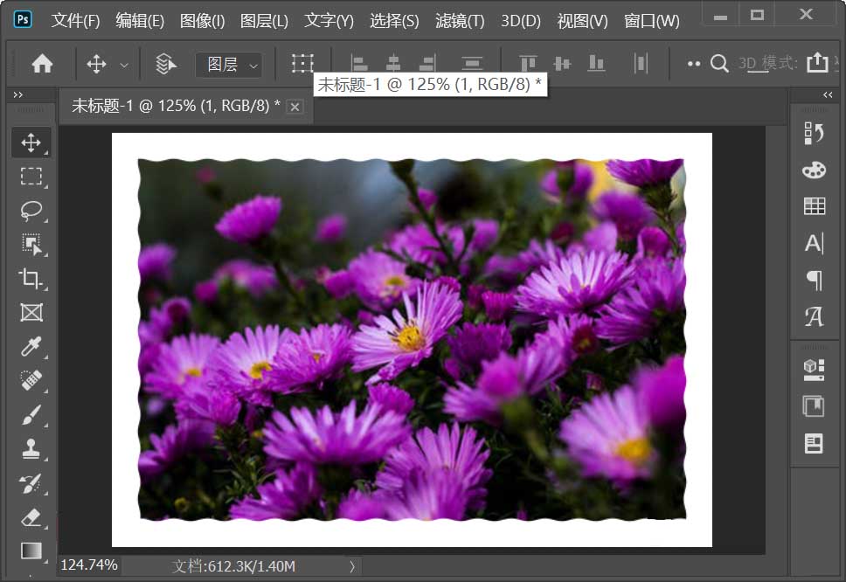Select the Eraser tool
Viewport: 846px width, 582px height.
(31, 517)
